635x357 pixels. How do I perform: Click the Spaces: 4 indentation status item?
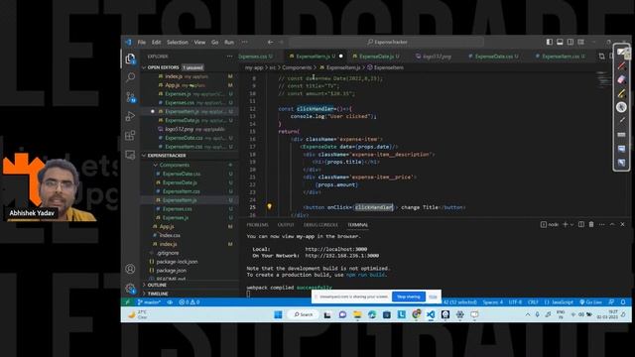(x=492, y=302)
